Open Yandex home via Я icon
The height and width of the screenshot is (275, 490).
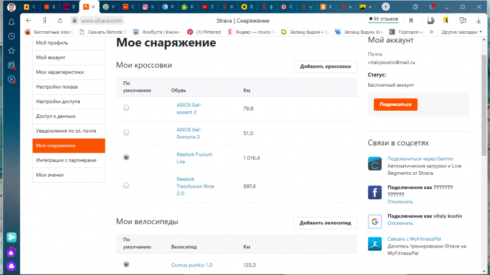coord(45,21)
